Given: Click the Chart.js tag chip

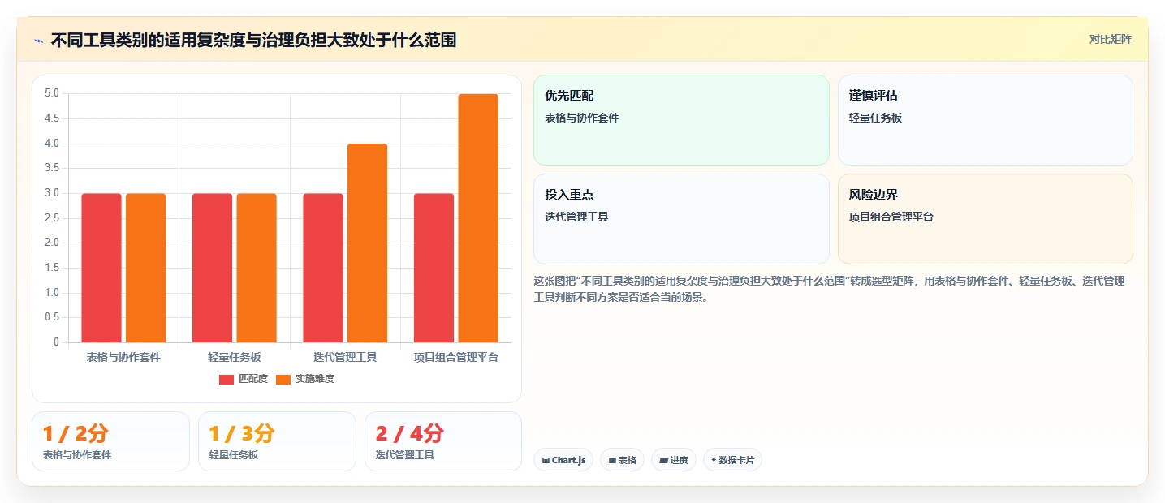Looking at the screenshot, I should 563,460.
